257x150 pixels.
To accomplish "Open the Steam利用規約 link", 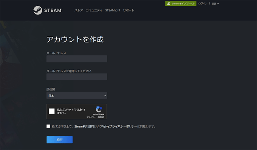I will [x=84, y=127].
